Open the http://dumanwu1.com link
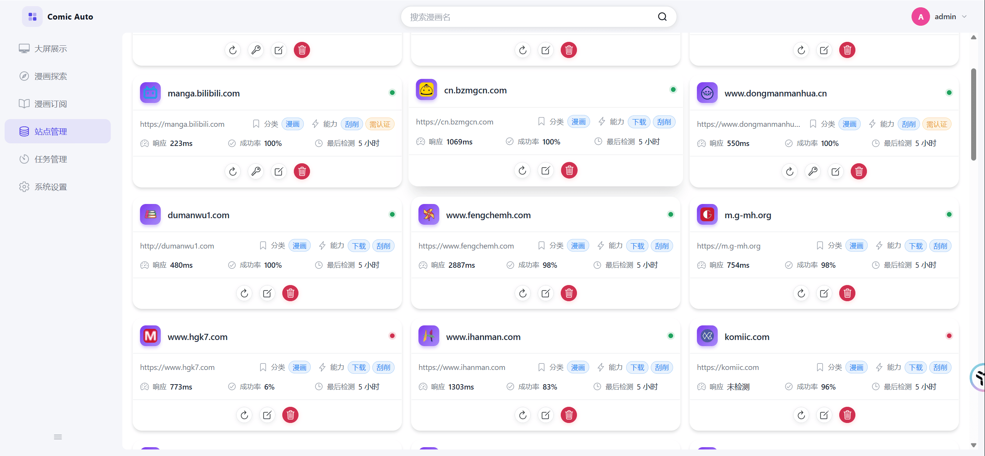 tap(177, 246)
